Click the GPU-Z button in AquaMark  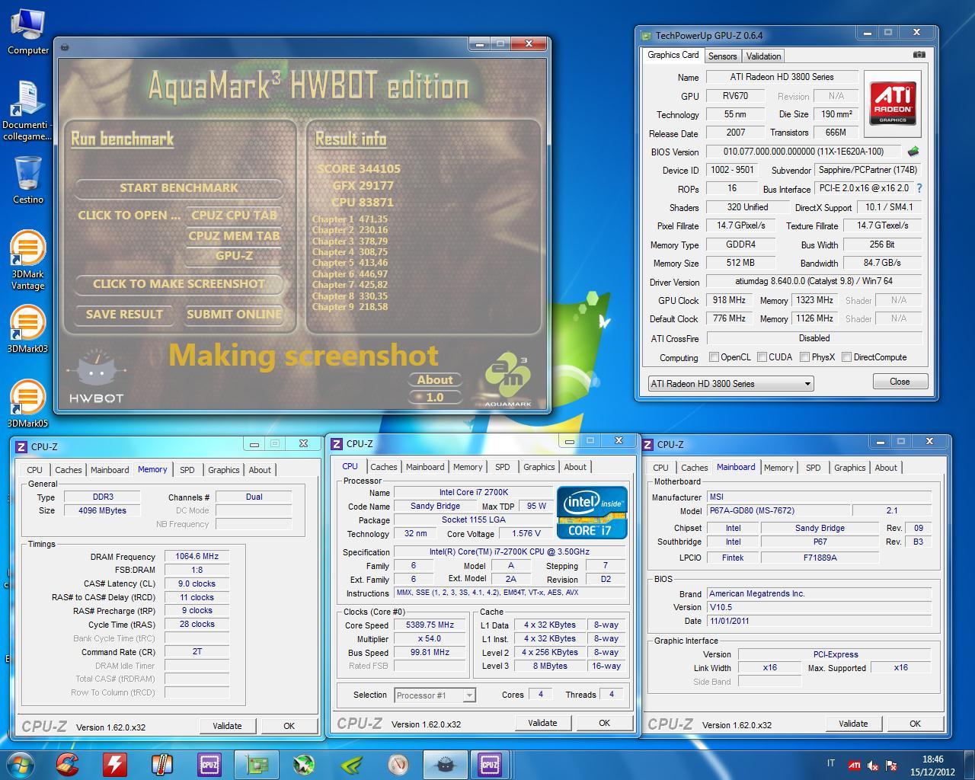tap(234, 255)
